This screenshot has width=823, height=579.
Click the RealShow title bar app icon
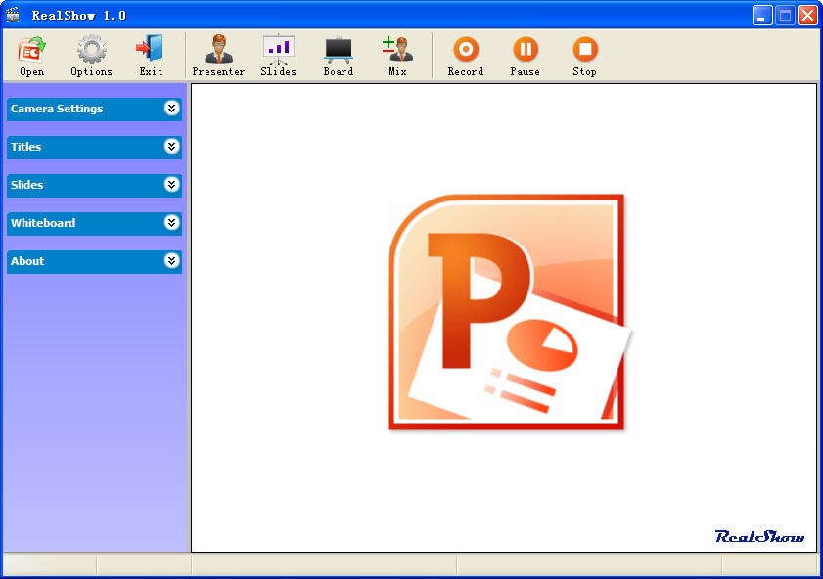pyautogui.click(x=14, y=15)
